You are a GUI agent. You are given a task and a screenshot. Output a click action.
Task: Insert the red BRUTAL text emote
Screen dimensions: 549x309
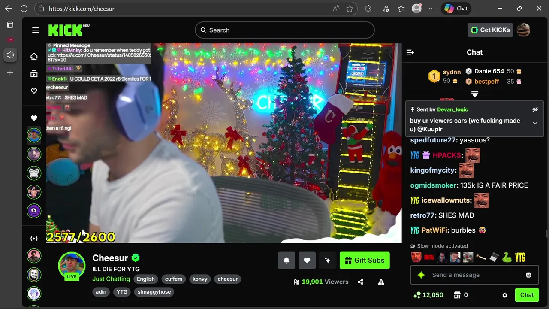pos(429,257)
